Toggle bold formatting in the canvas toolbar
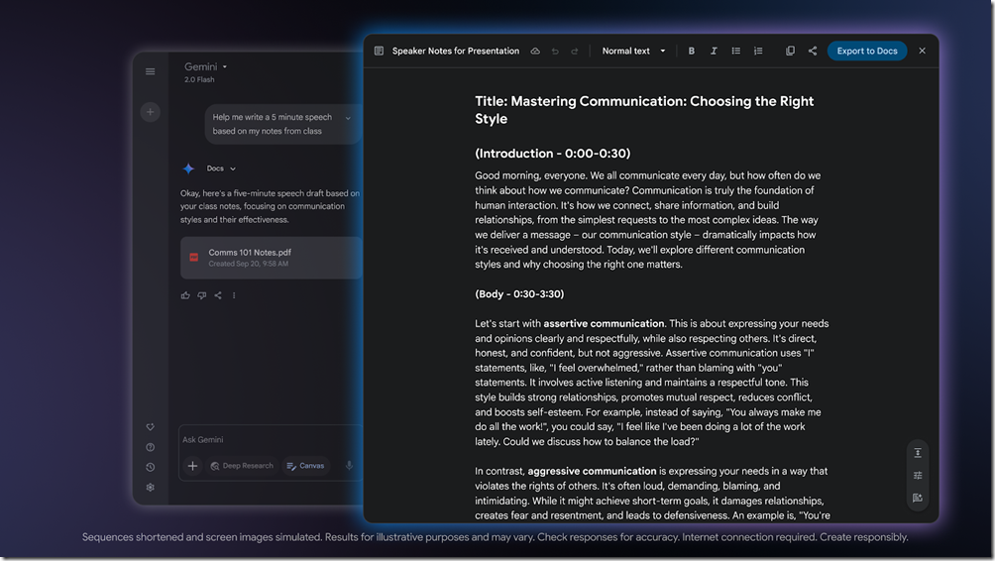This screenshot has height=561, width=995. [692, 51]
